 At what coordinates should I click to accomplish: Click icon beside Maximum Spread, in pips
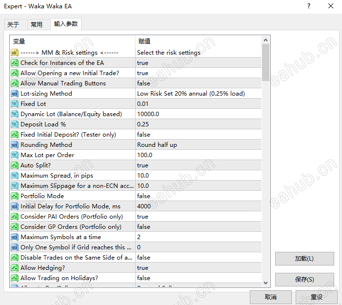[x=15, y=176]
